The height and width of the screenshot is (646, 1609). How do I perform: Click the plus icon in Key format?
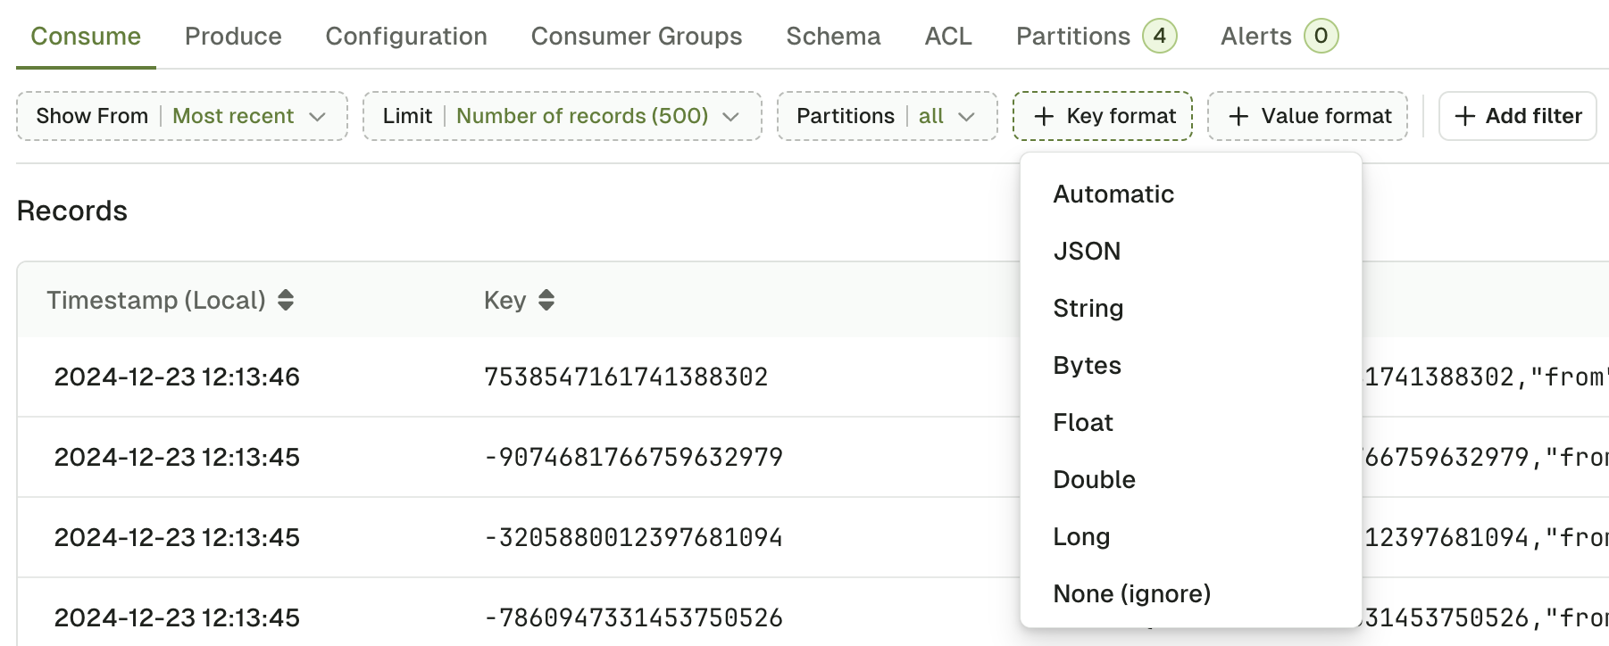click(1044, 116)
